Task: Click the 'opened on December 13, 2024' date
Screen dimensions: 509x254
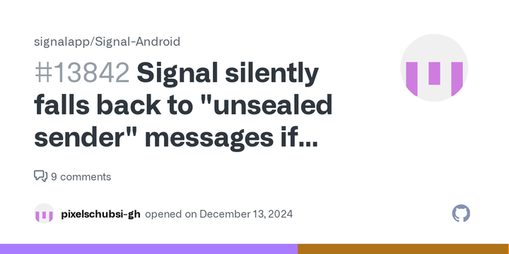Action: 218,214
